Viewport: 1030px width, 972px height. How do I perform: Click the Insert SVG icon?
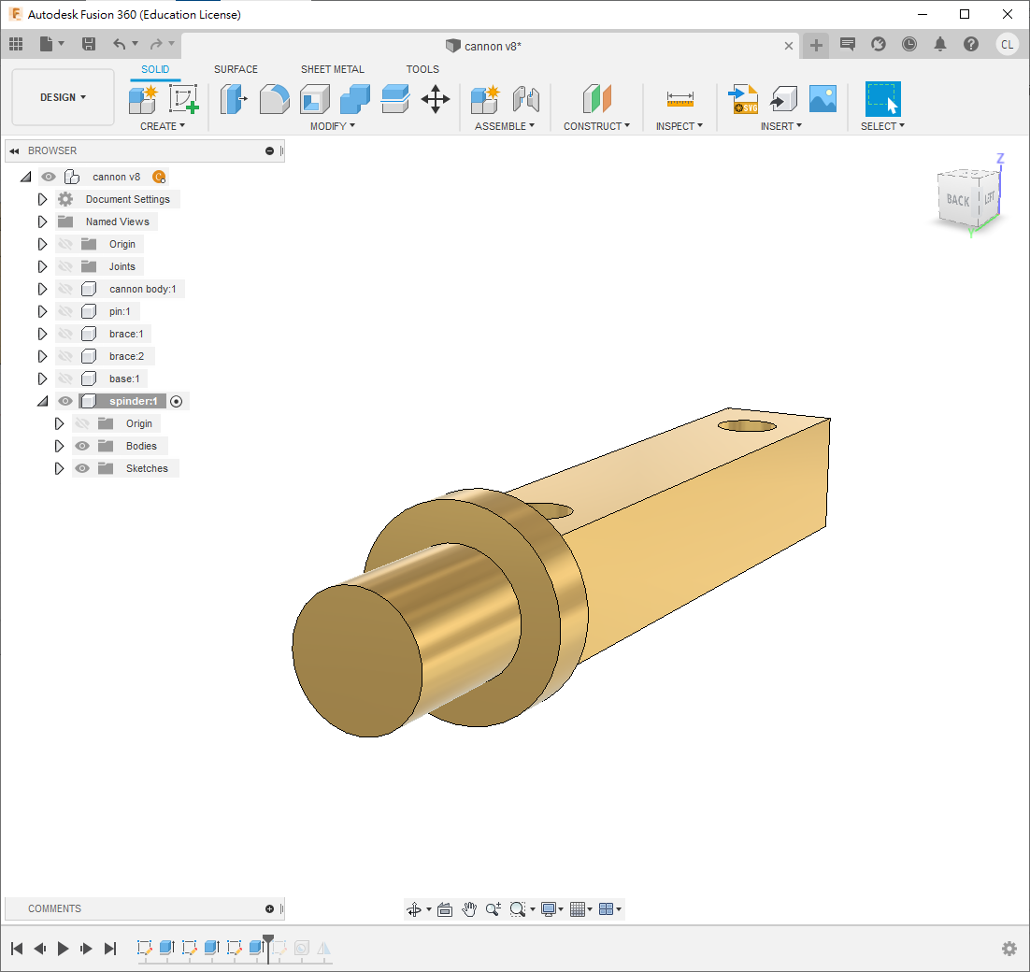(x=744, y=98)
